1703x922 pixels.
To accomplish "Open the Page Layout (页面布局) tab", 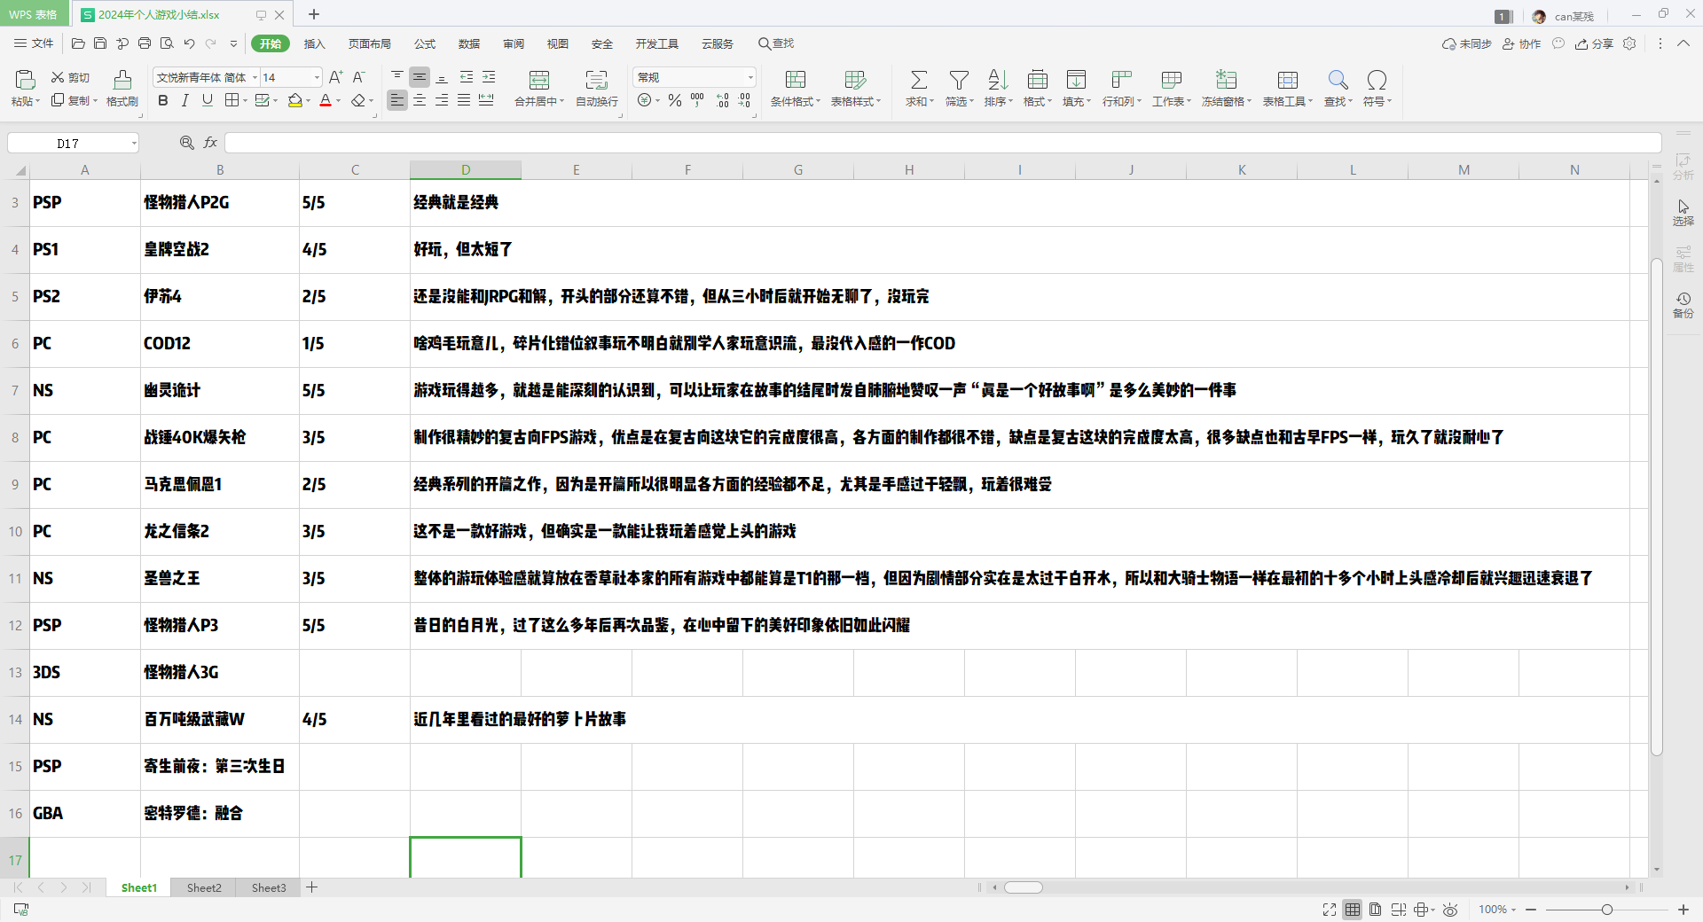I will (370, 43).
